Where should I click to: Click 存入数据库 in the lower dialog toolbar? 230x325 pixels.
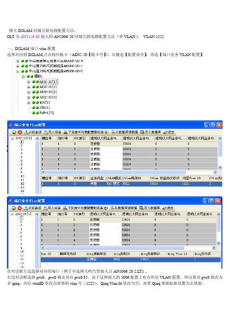[150, 208]
